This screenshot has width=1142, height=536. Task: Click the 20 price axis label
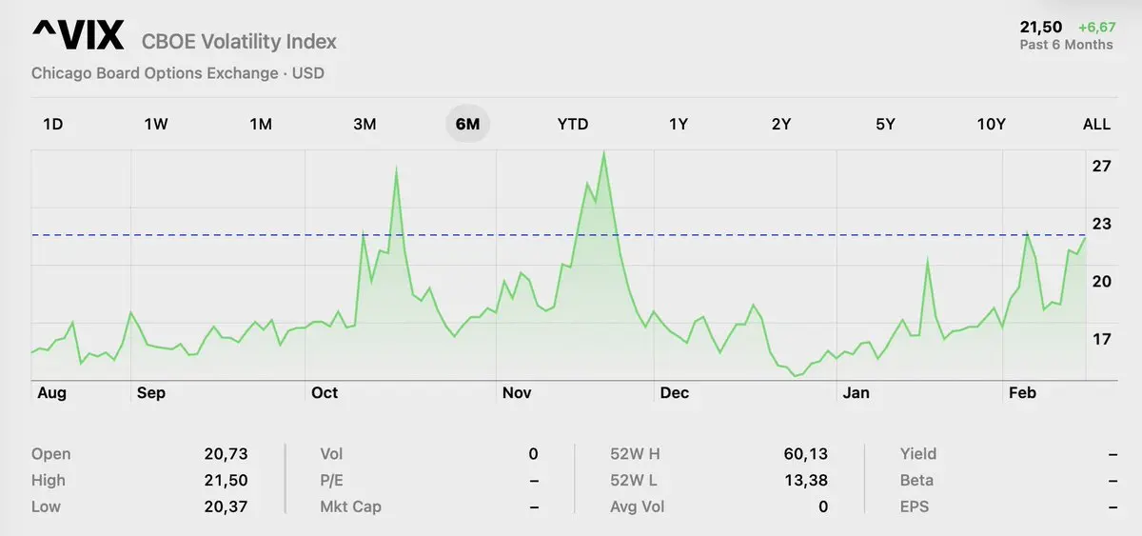[x=1101, y=282]
